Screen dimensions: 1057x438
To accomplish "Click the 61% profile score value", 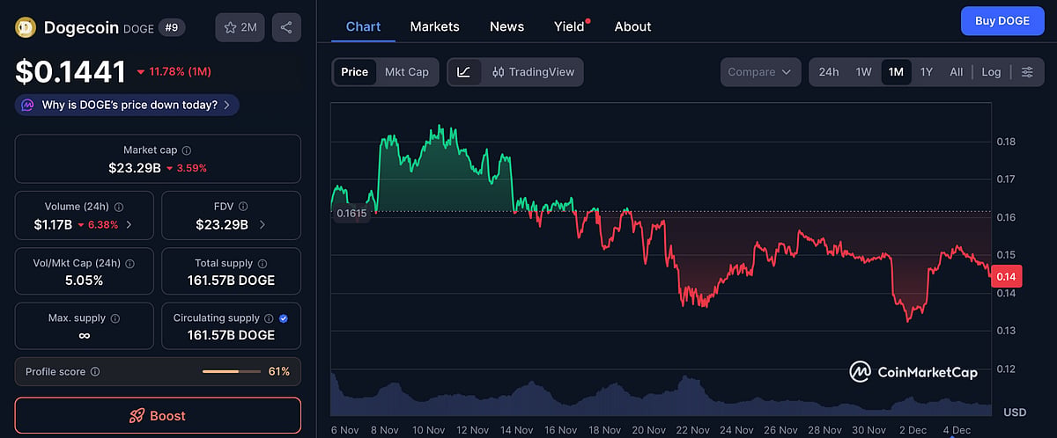I will 279,372.
